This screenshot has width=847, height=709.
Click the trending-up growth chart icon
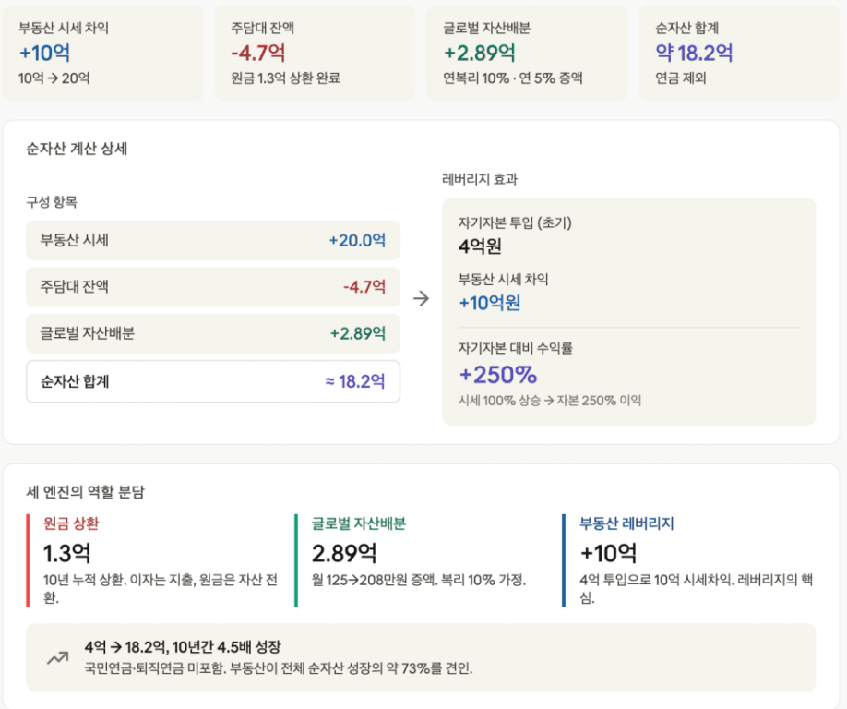(x=57, y=657)
